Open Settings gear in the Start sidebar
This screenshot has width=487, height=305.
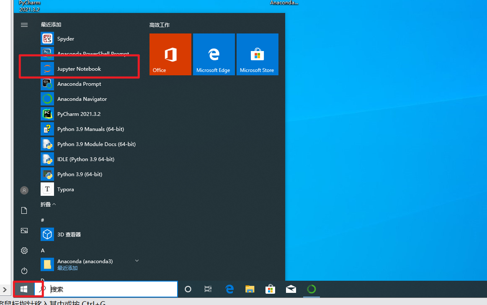24,251
